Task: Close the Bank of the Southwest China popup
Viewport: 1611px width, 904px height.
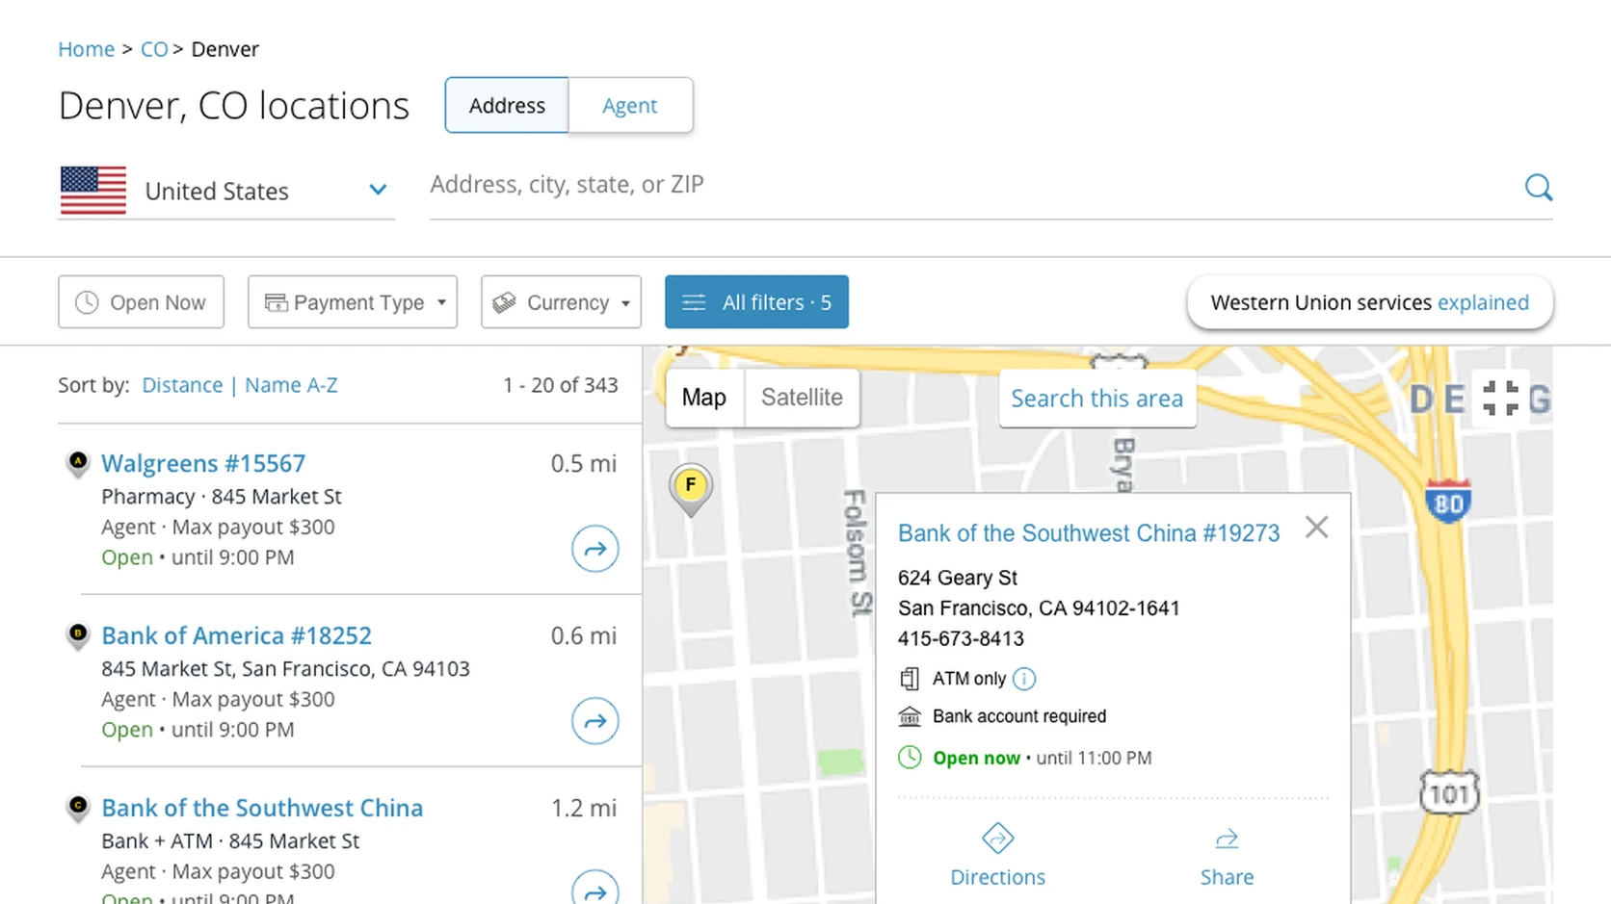Action: (x=1316, y=528)
